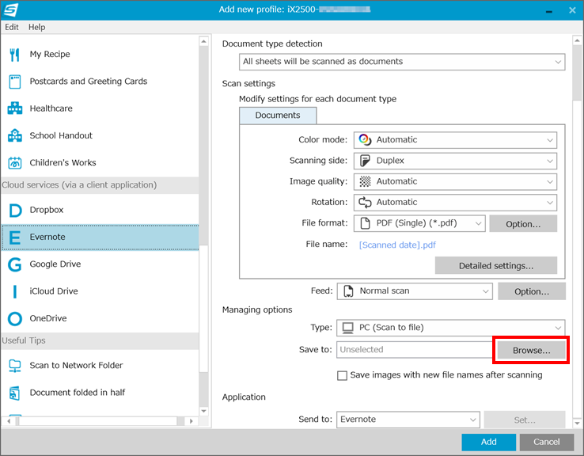The image size is (584, 456).
Task: Click the Add button
Action: 489,442
